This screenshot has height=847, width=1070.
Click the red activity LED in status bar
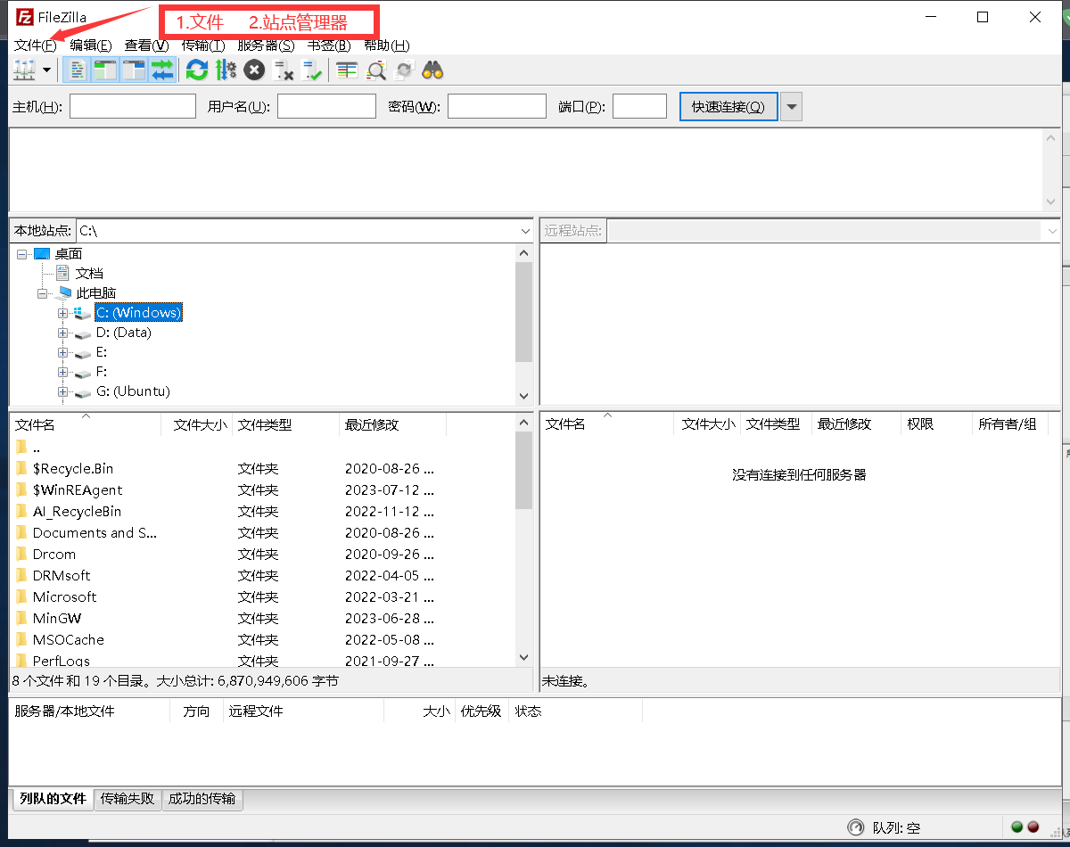point(1033,827)
